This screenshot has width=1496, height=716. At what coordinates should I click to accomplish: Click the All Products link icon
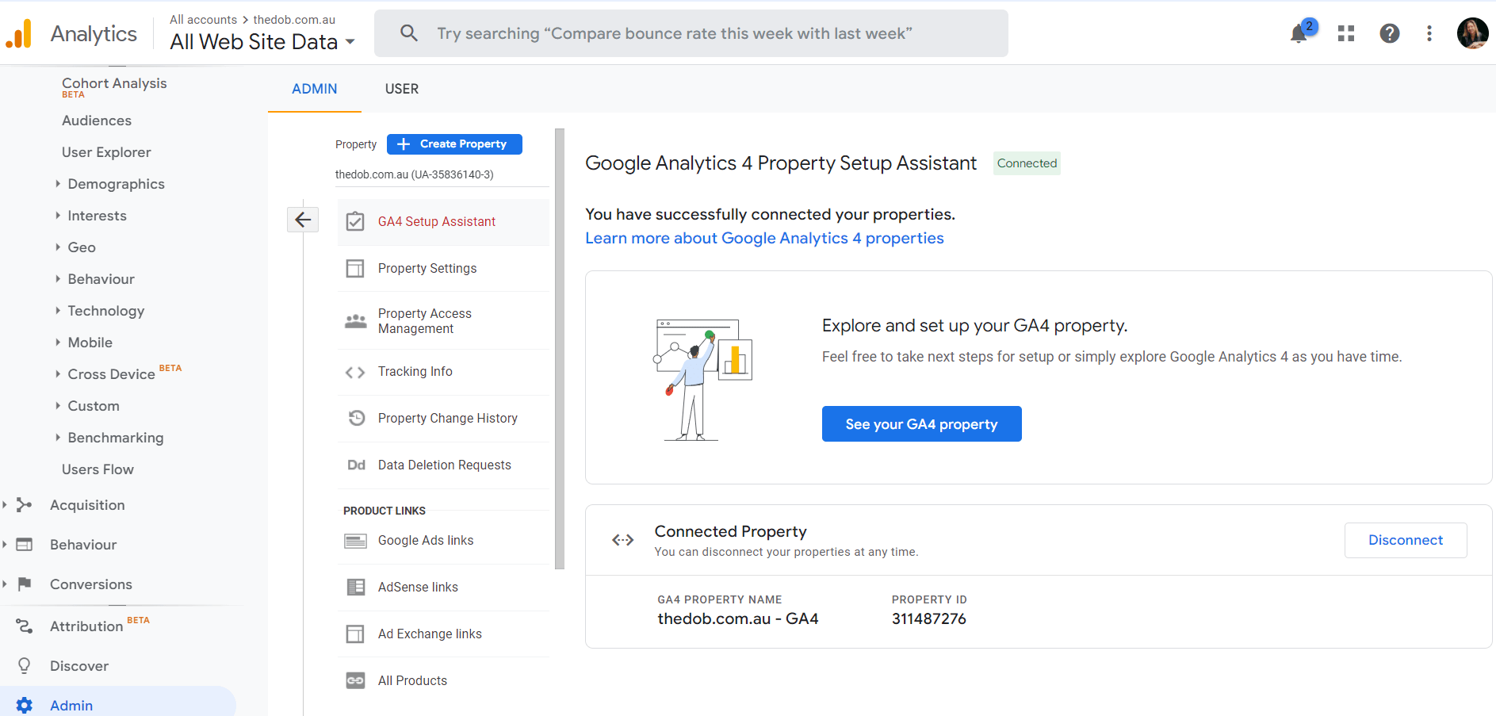(x=355, y=680)
